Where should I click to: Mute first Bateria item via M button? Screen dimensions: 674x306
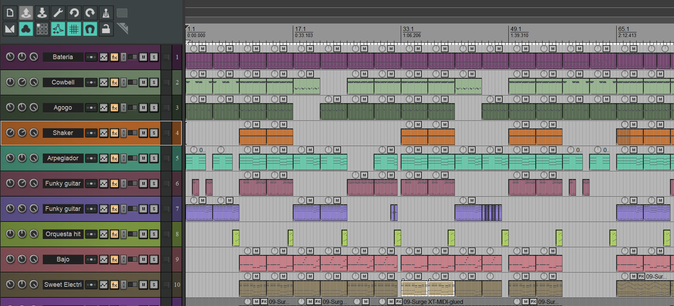[x=202, y=48]
